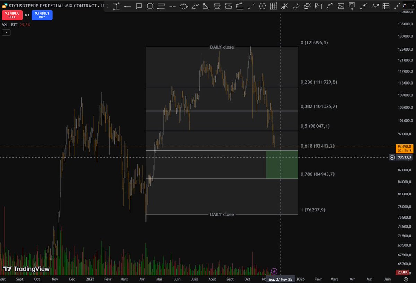
Task: Select the triangle drawing tool
Action: coord(206,6)
